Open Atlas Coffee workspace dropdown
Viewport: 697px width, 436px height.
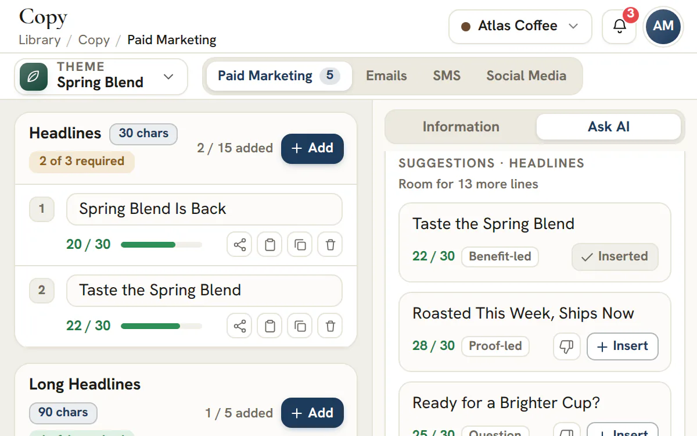tap(520, 26)
